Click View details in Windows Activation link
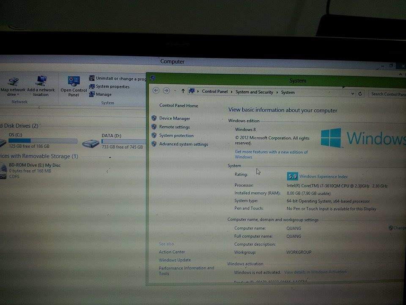Image resolution: width=406 pixels, height=305 pixels. click(315, 272)
